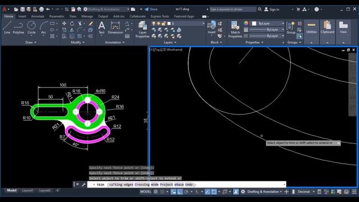
Task: Select the Line tool
Action: tap(7, 27)
